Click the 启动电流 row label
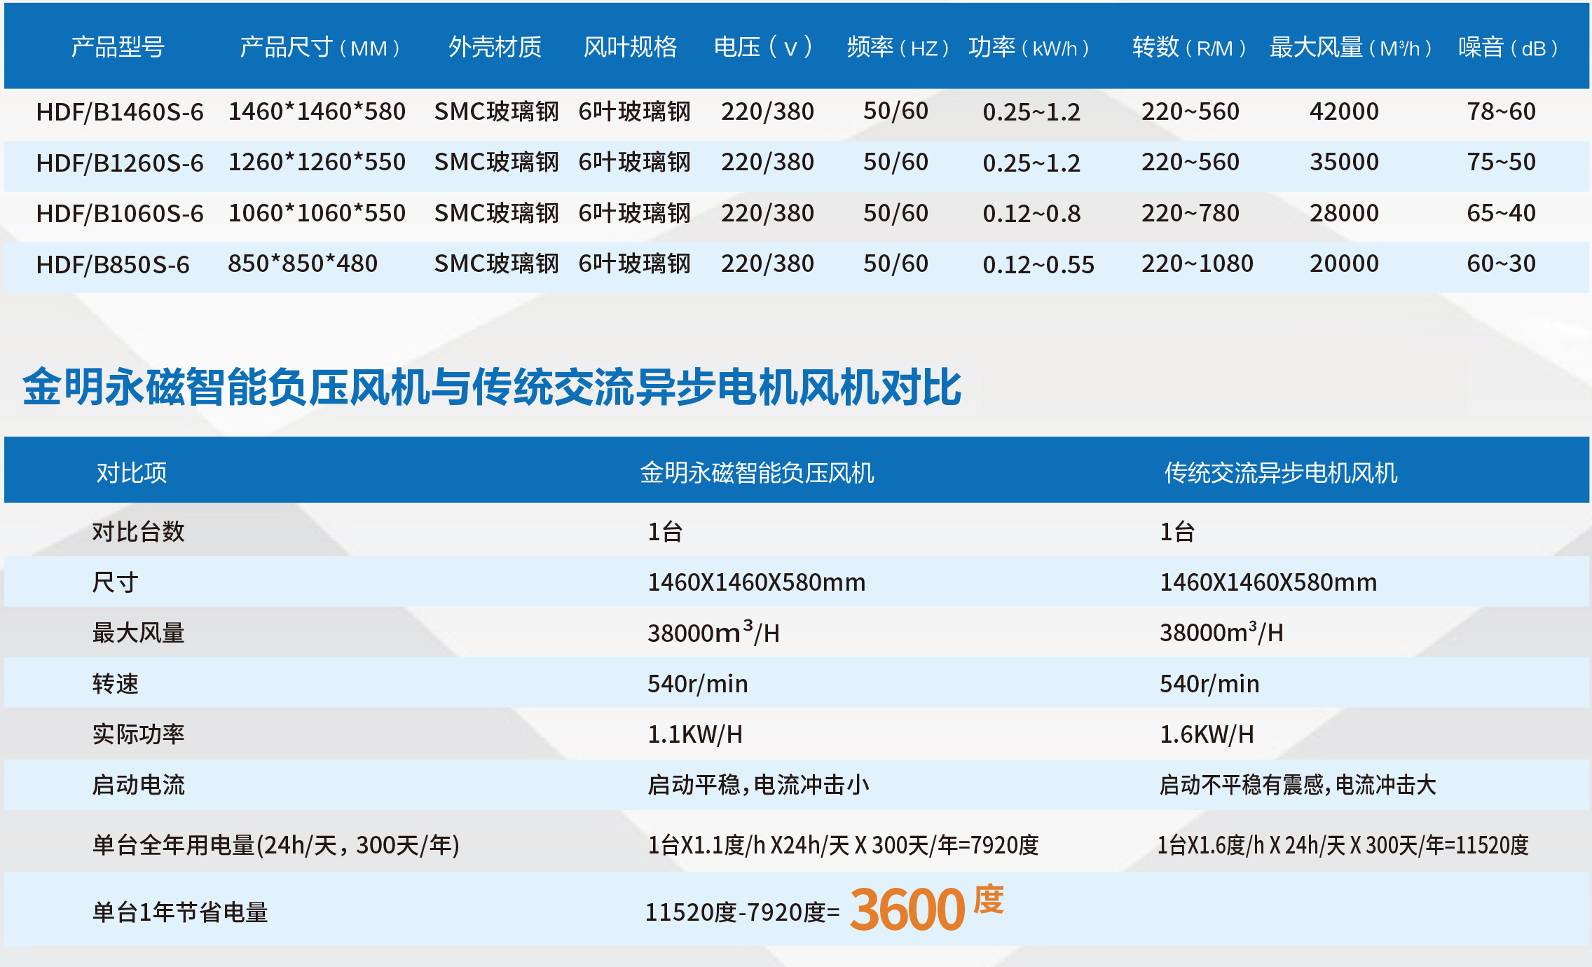Viewport: 1592px width, 967px height. [138, 784]
